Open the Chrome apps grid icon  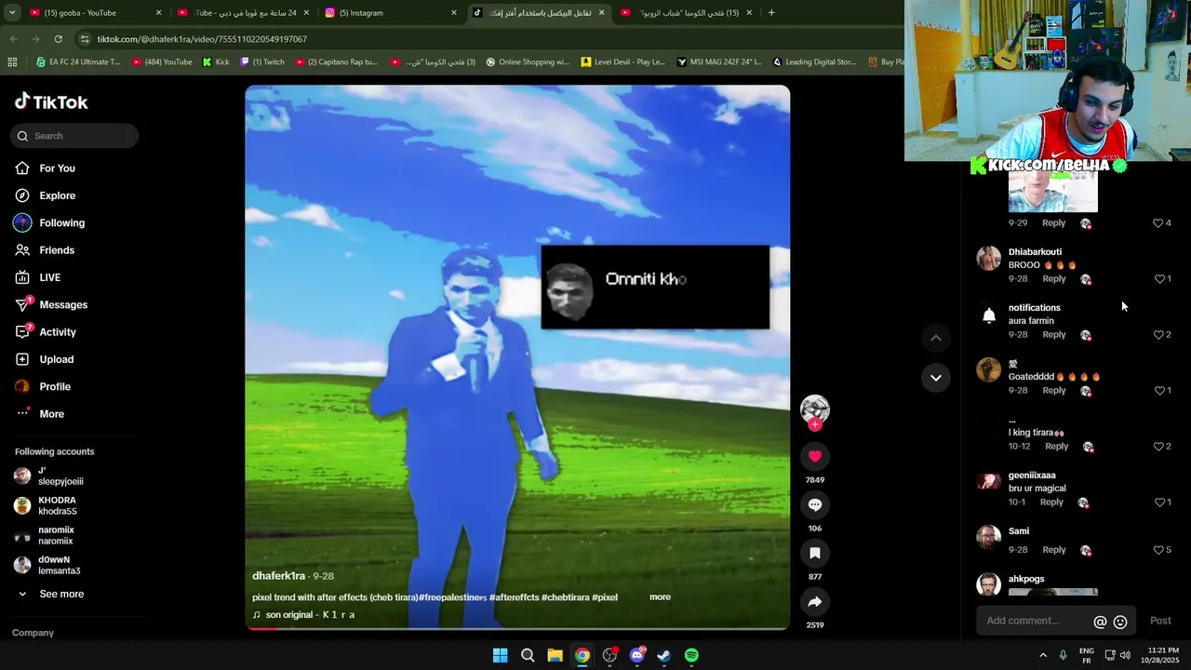(x=12, y=62)
